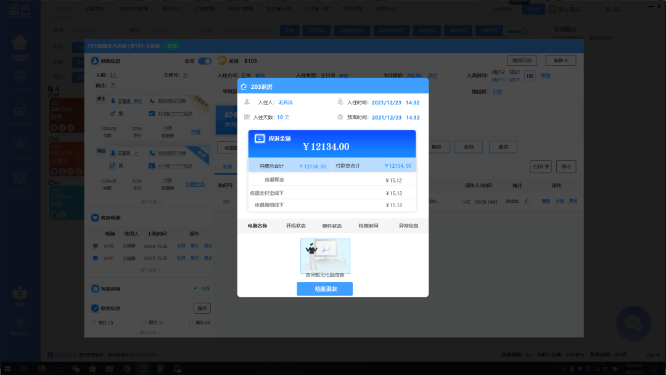Adjust the zoom slider in top toolbar
666x375 pixels.
pos(524,31)
